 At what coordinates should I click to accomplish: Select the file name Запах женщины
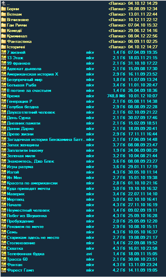click(23, 145)
